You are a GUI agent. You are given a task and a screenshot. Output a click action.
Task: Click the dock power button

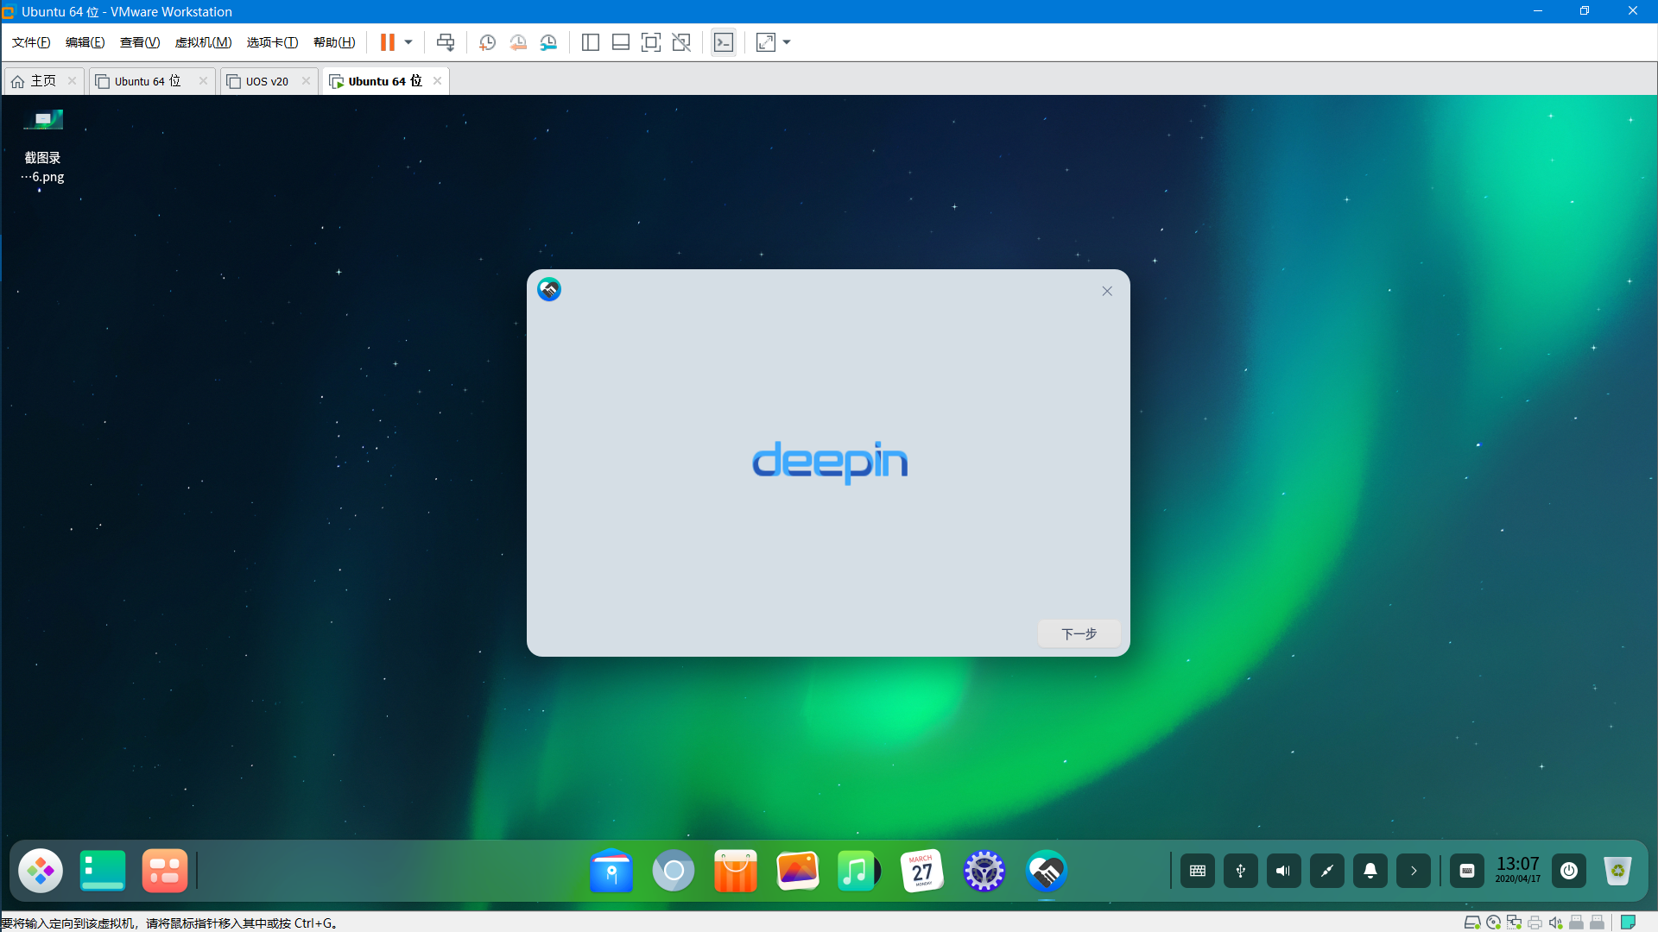pyautogui.click(x=1569, y=871)
